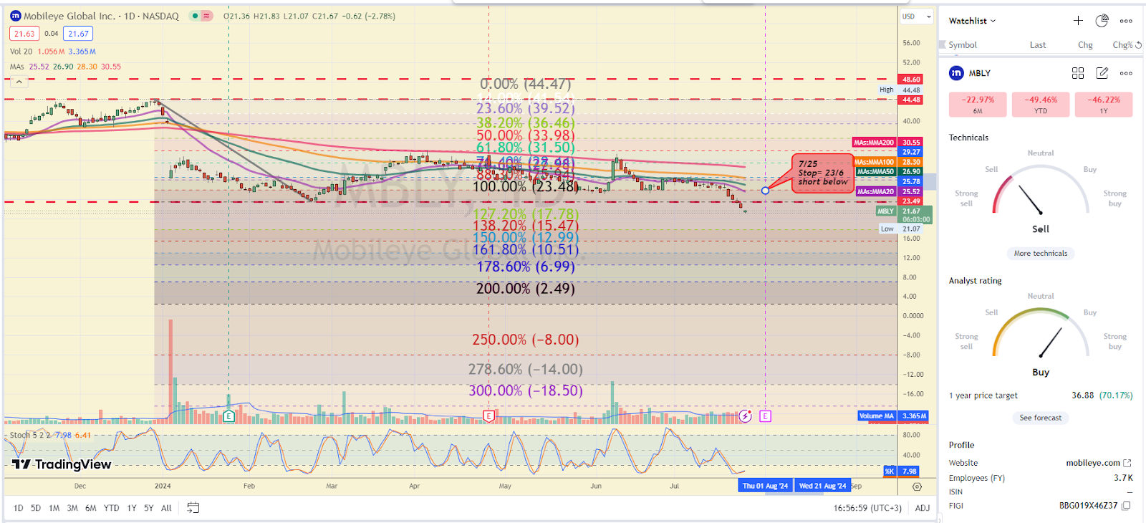
Task: Open the MBLY note edit icon
Action: (1102, 73)
